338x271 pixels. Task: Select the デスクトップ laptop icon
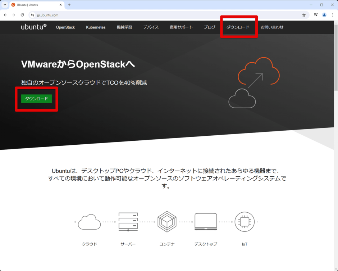coord(206,222)
